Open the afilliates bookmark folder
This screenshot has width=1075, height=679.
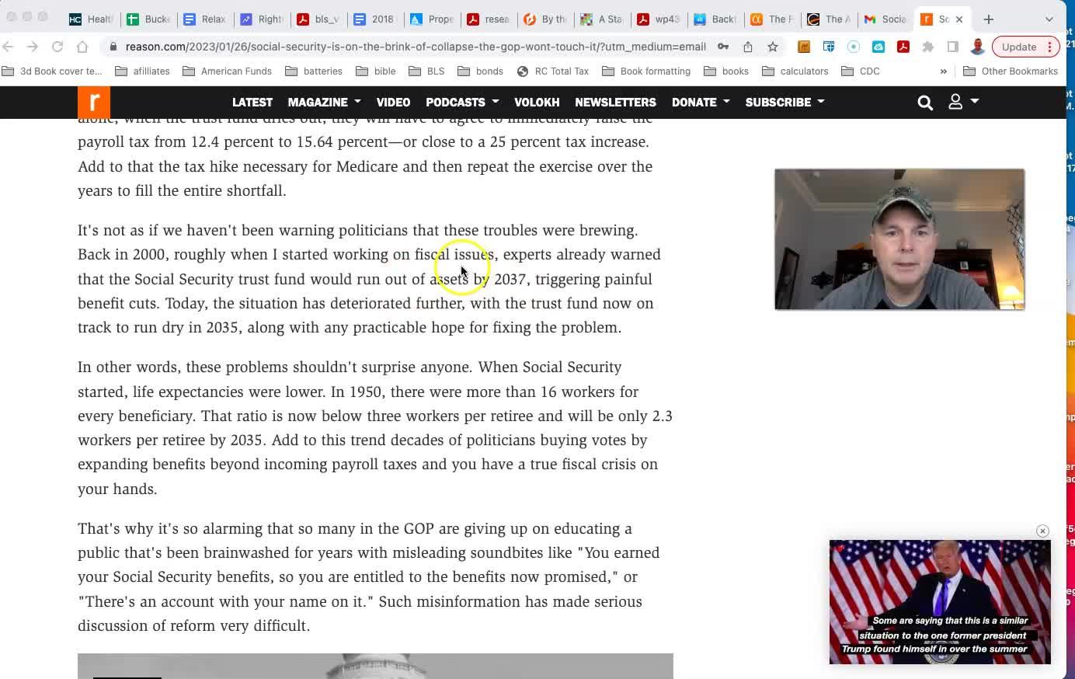(x=142, y=71)
